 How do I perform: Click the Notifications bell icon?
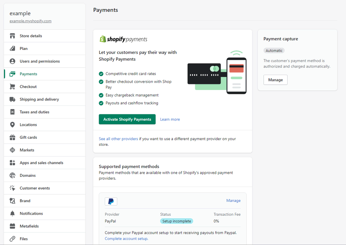(x=13, y=214)
